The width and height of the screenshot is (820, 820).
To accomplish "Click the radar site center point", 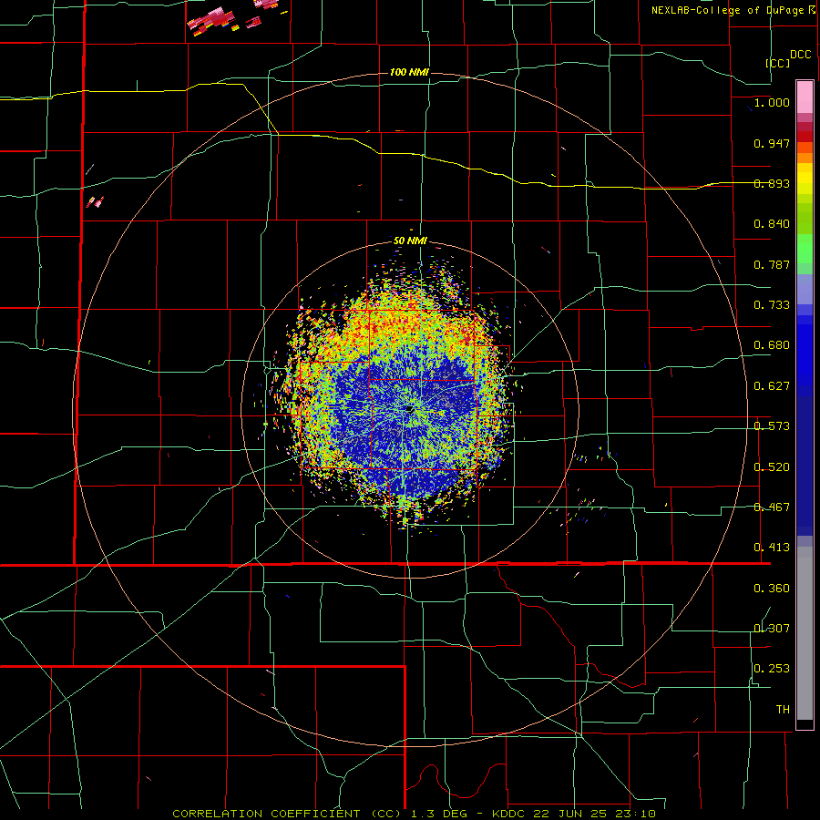I will [410, 408].
